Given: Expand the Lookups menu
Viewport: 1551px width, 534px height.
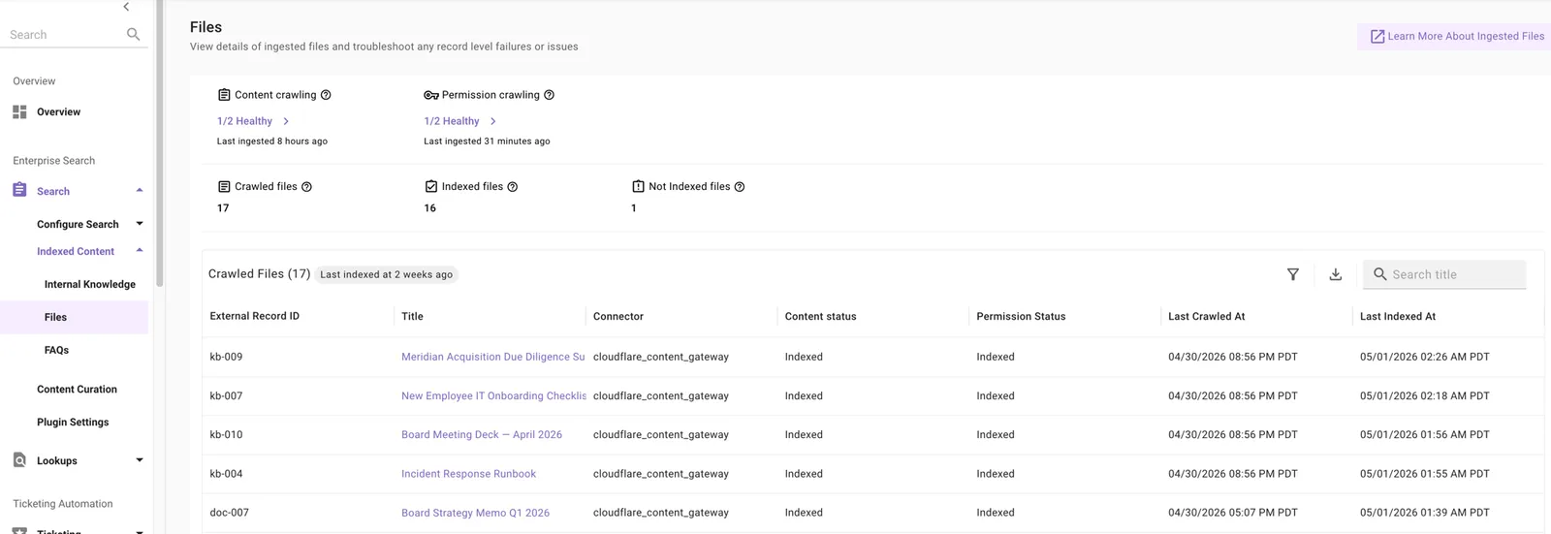Looking at the screenshot, I should coord(140,460).
